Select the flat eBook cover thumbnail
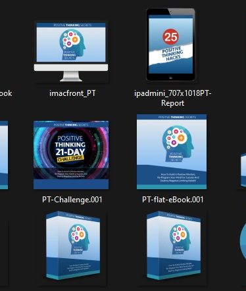Screen dimensions: 246x291 [x=172, y=152]
